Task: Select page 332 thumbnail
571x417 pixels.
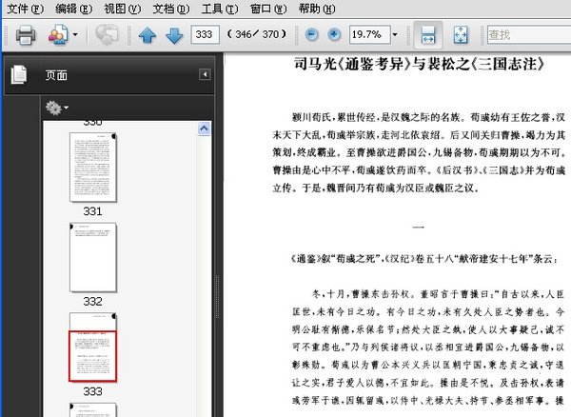Action: coord(92,257)
